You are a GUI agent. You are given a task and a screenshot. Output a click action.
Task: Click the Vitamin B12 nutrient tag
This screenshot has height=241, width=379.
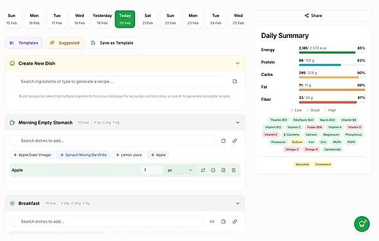(x=273, y=127)
